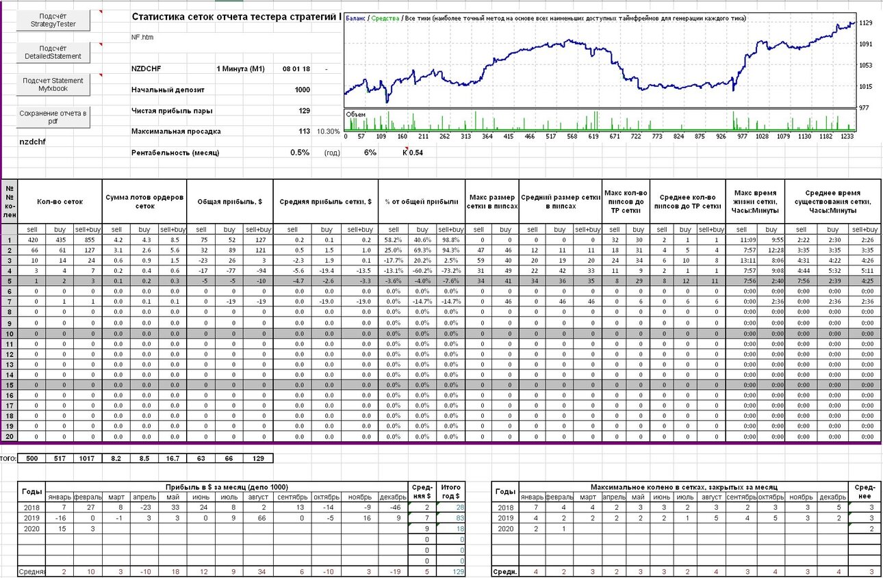Select the Максимальная просадка label
Viewport: 883px width, 578px height.
(175, 131)
